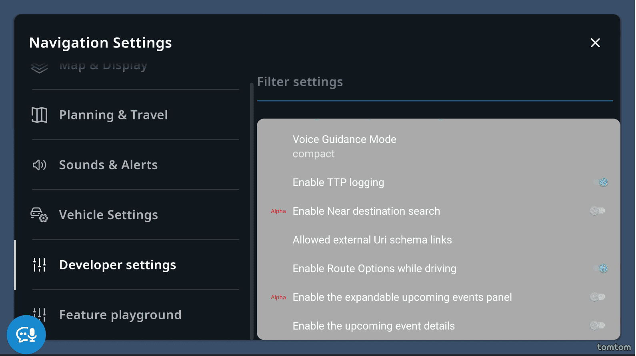Click the Vehicle Settings car icon

click(39, 215)
